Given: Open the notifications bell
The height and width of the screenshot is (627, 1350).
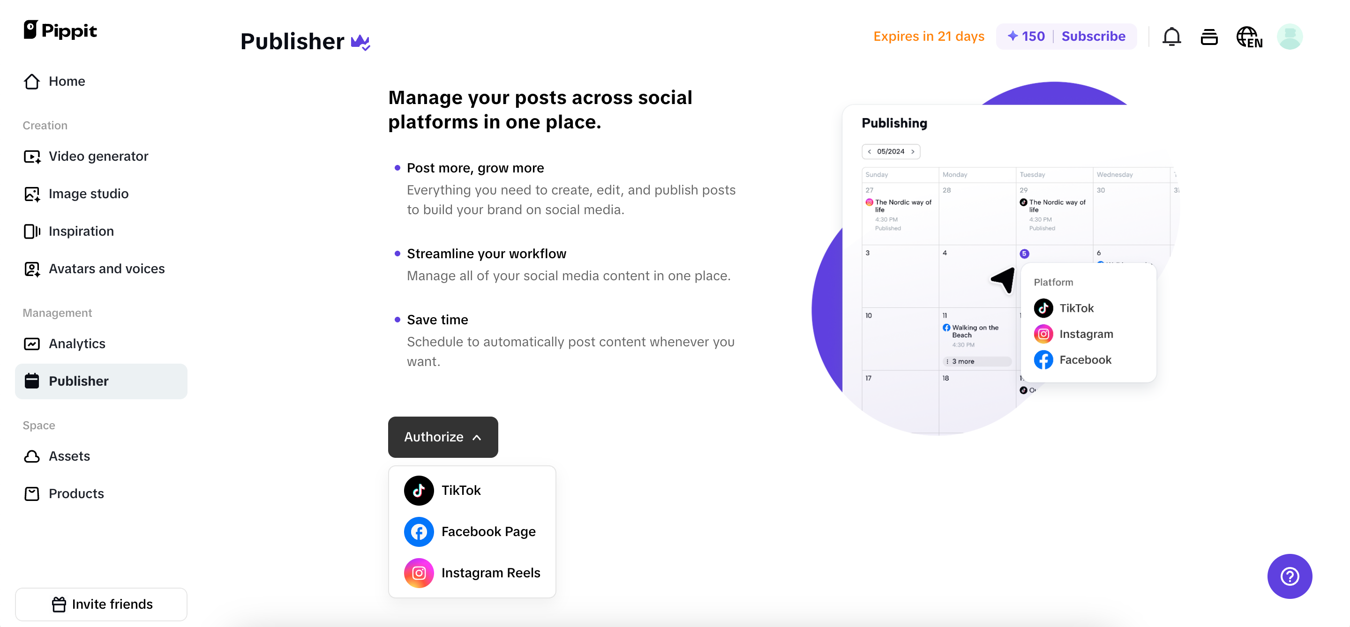Looking at the screenshot, I should [x=1171, y=37].
